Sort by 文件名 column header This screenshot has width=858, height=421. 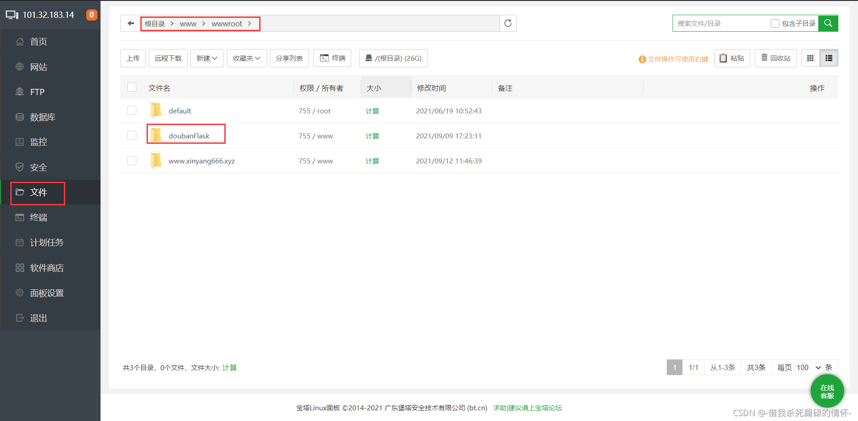[159, 88]
